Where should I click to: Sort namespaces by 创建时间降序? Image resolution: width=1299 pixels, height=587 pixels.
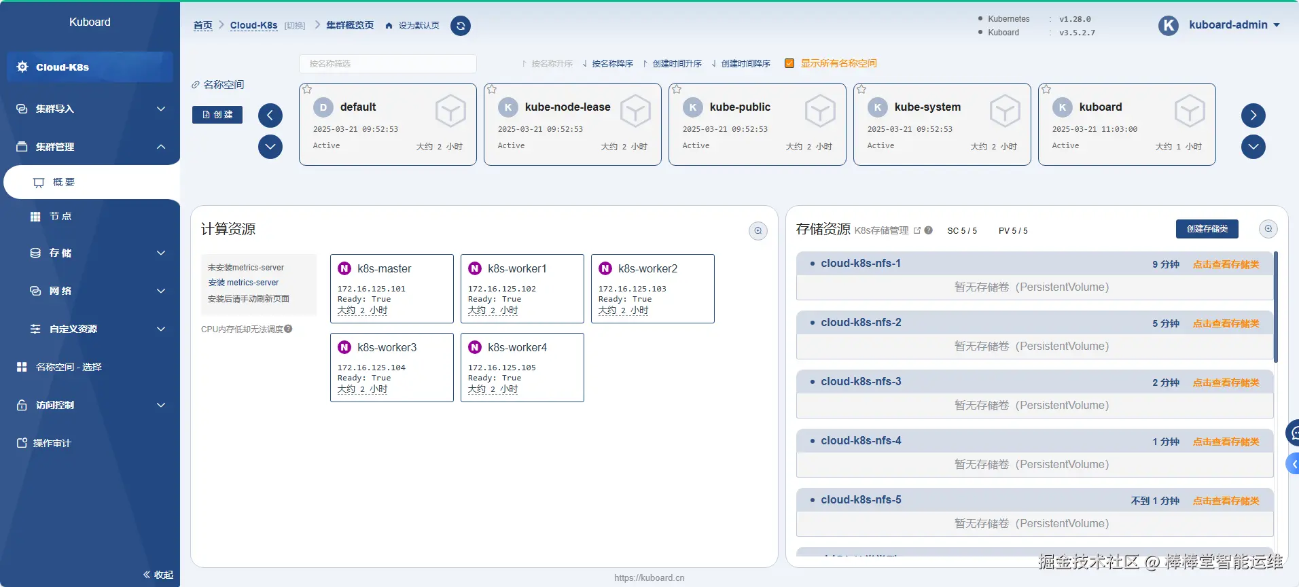[741, 63]
